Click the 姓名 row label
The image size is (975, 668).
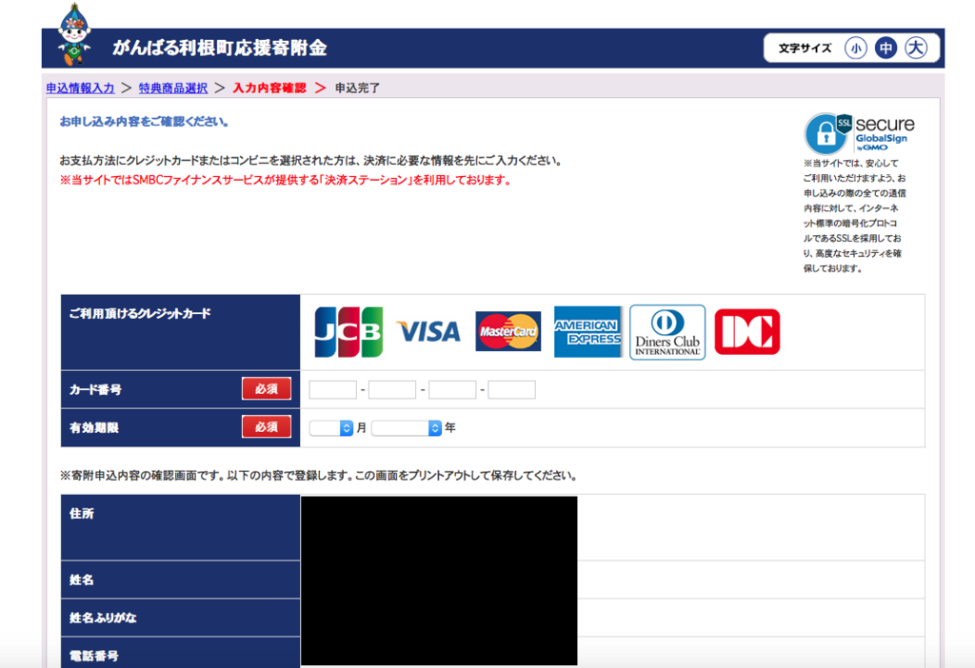[82, 580]
